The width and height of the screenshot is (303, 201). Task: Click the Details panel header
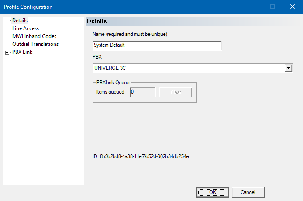tap(194, 21)
